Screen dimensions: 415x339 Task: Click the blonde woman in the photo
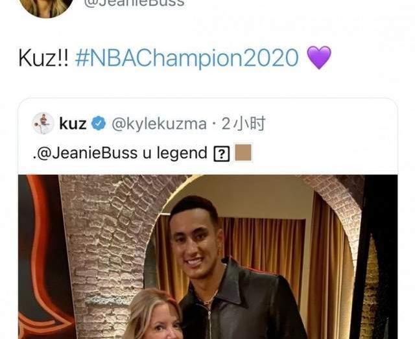point(154,315)
